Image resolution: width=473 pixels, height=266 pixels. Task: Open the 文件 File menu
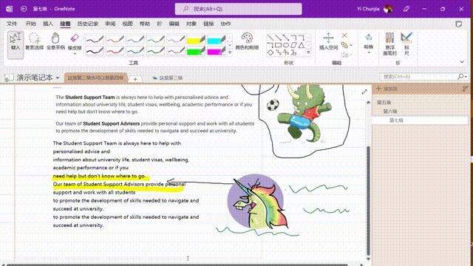tap(12, 24)
